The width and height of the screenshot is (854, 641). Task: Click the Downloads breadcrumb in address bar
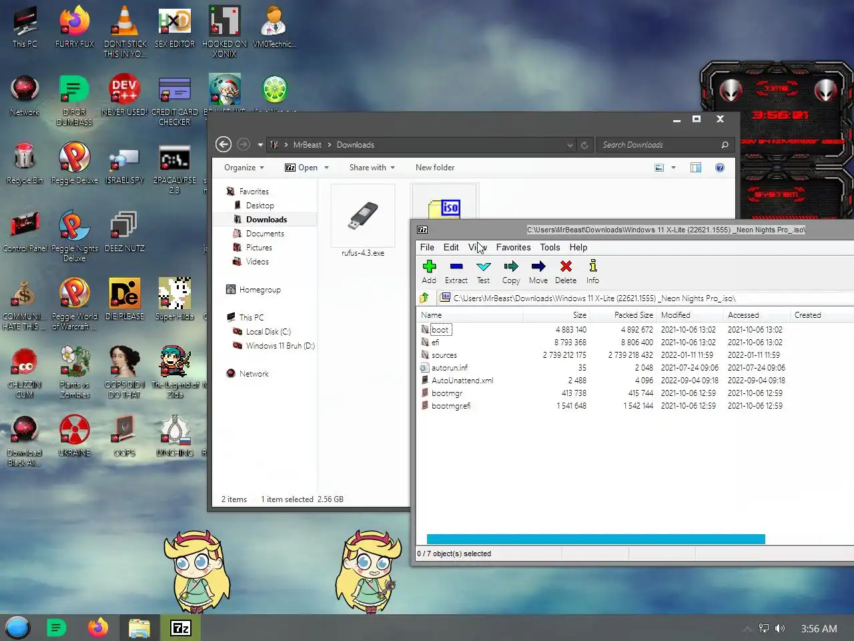point(355,145)
